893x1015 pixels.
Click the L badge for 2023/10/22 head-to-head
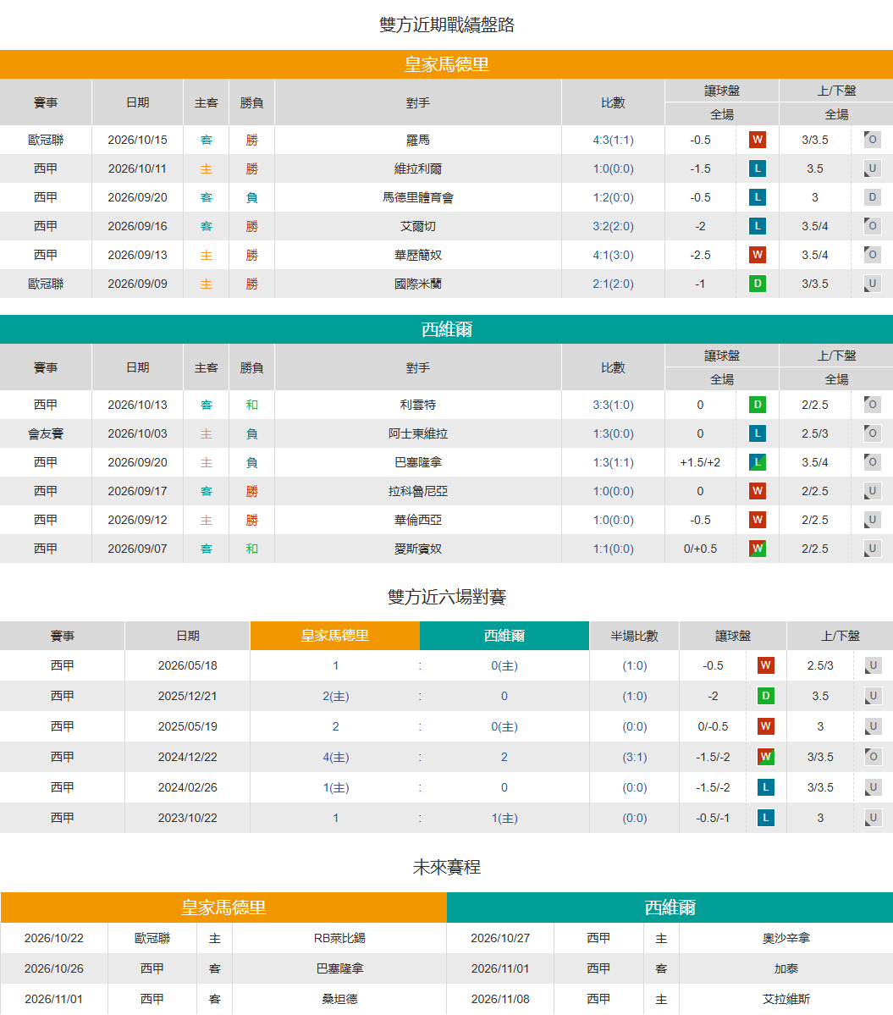point(765,818)
